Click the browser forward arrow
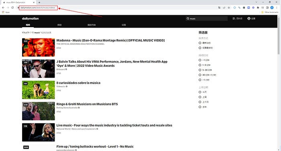 point(8,8)
